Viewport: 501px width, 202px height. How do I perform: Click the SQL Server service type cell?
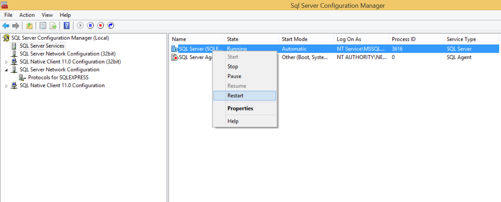[459, 49]
